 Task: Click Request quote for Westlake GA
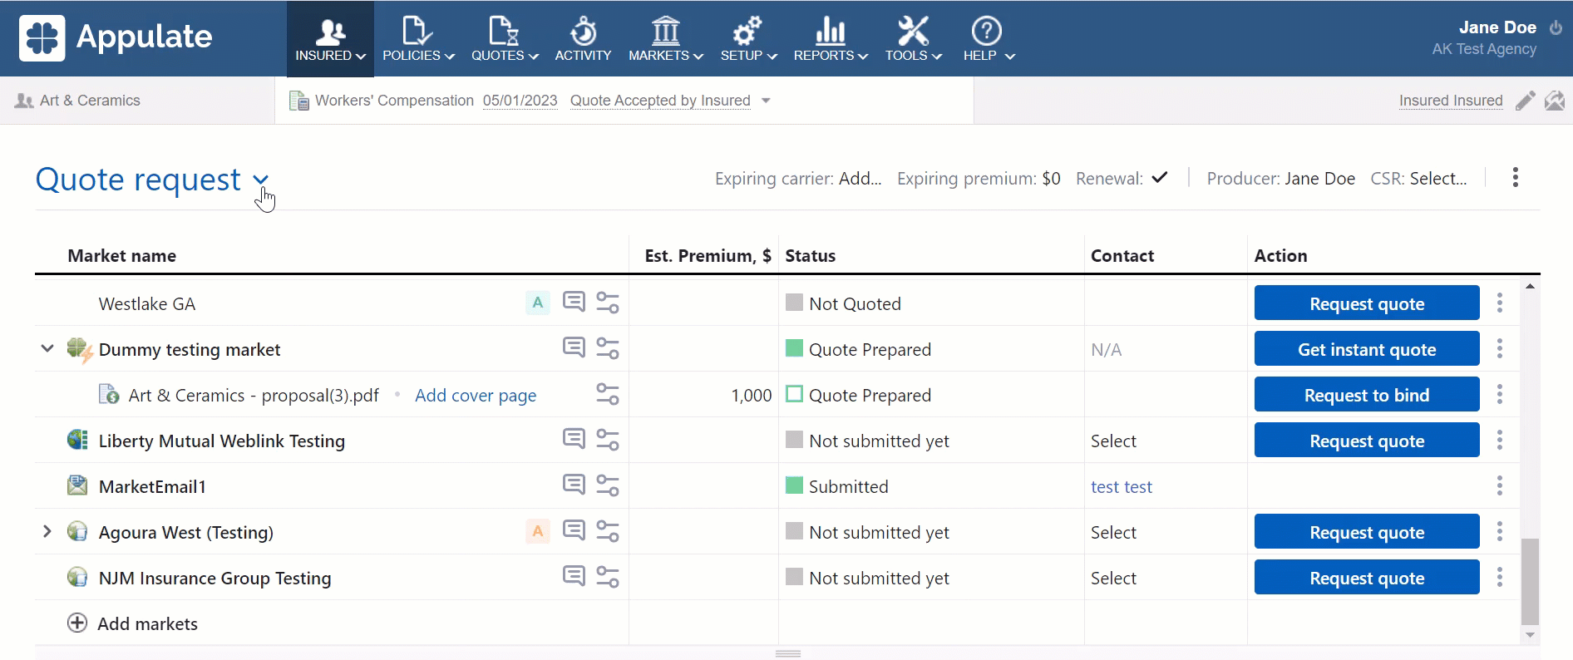1366,303
